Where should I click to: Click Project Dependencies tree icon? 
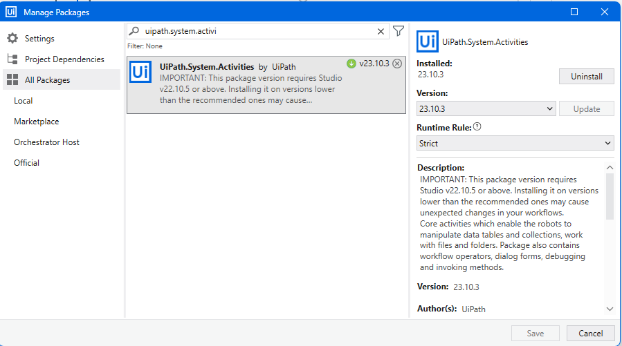pyautogui.click(x=12, y=59)
